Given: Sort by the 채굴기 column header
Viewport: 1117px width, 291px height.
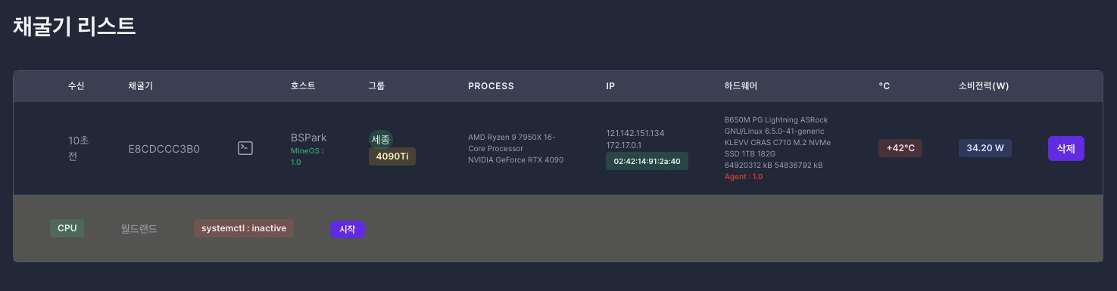Looking at the screenshot, I should 141,86.
